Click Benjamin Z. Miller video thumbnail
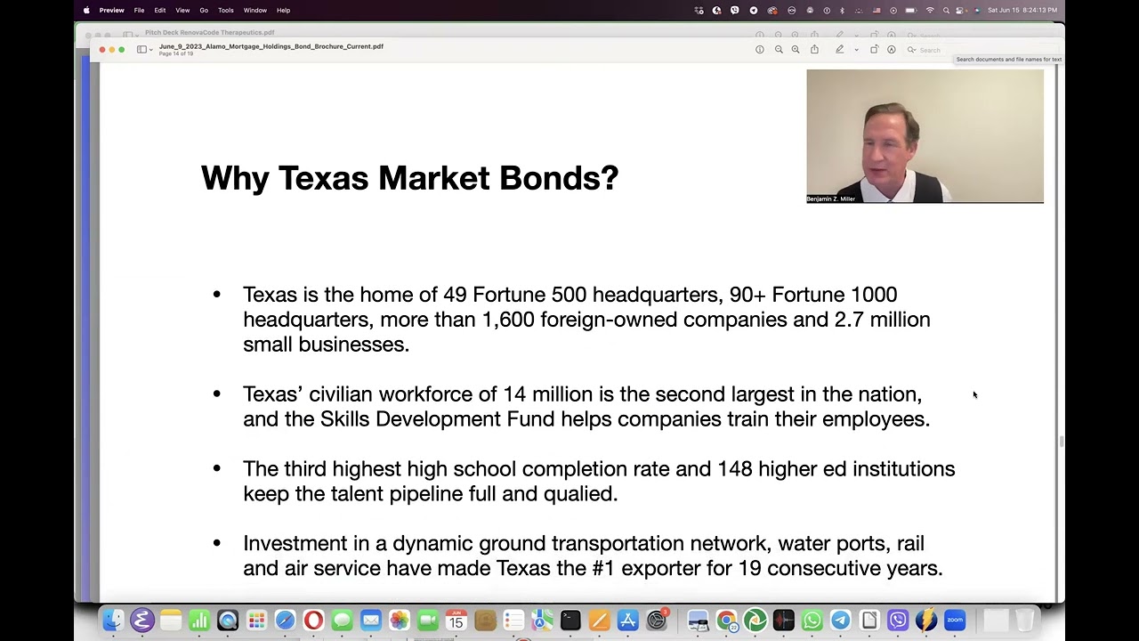Viewport: 1139px width, 641px height. (925, 136)
